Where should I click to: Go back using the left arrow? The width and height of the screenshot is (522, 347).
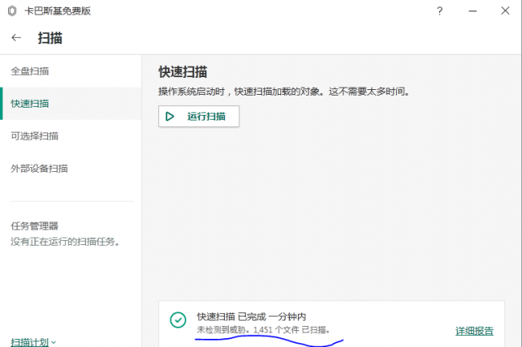(16, 38)
